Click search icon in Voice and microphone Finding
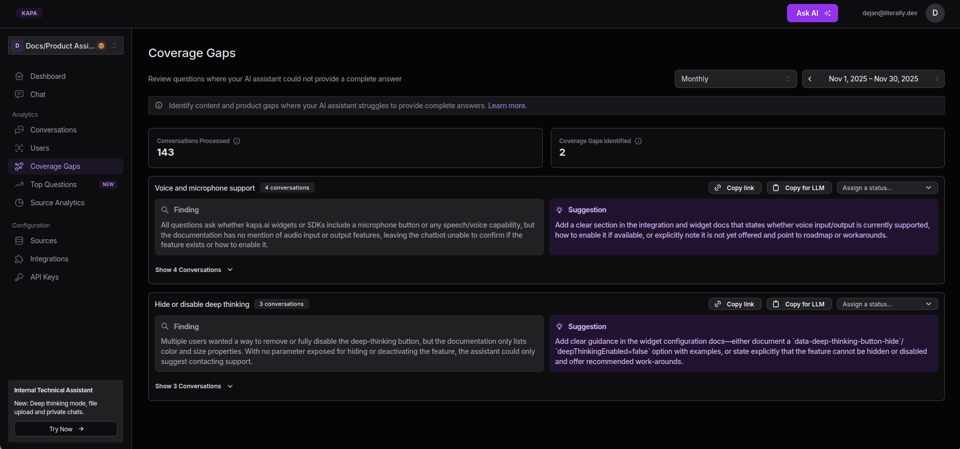The height and width of the screenshot is (449, 960). (x=165, y=210)
